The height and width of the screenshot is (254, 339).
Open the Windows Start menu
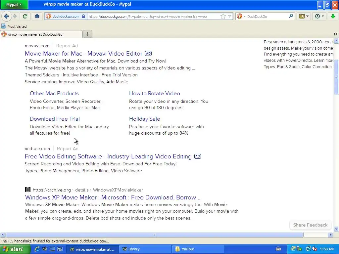click(x=15, y=249)
